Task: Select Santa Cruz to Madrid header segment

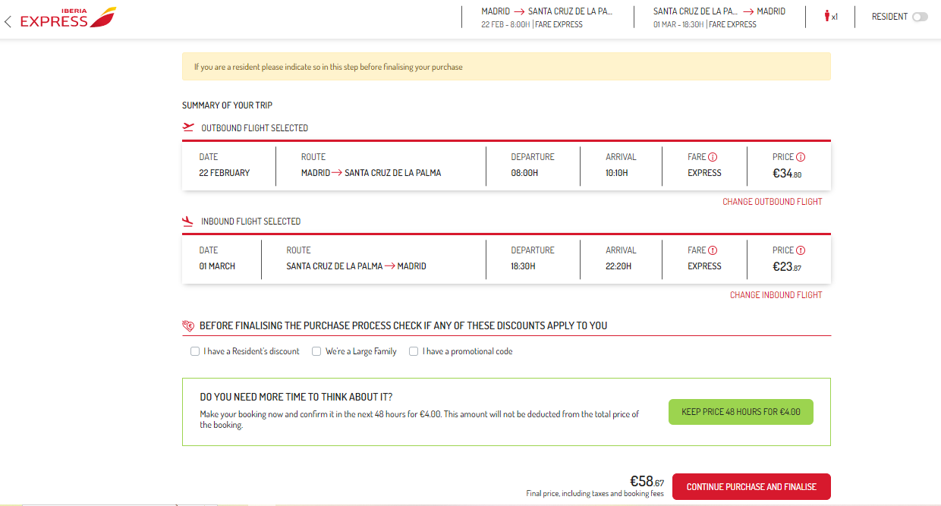Action: [719, 17]
